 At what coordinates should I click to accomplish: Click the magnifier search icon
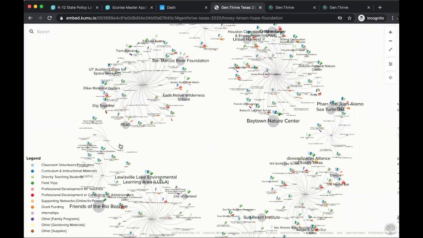[31, 31]
